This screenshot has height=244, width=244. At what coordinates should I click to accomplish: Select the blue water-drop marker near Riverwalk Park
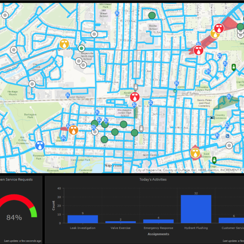(40, 146)
